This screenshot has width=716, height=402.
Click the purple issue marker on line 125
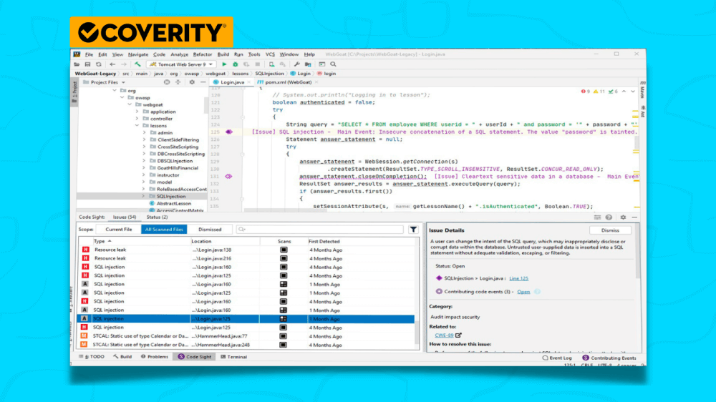(x=229, y=132)
